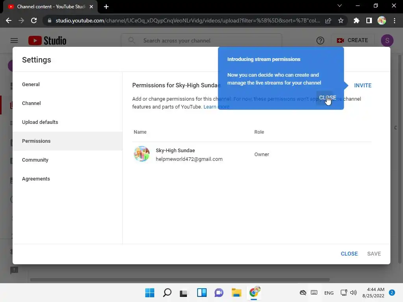The height and width of the screenshot is (302, 403).
Task: Click the INVITE button
Action: 362,85
